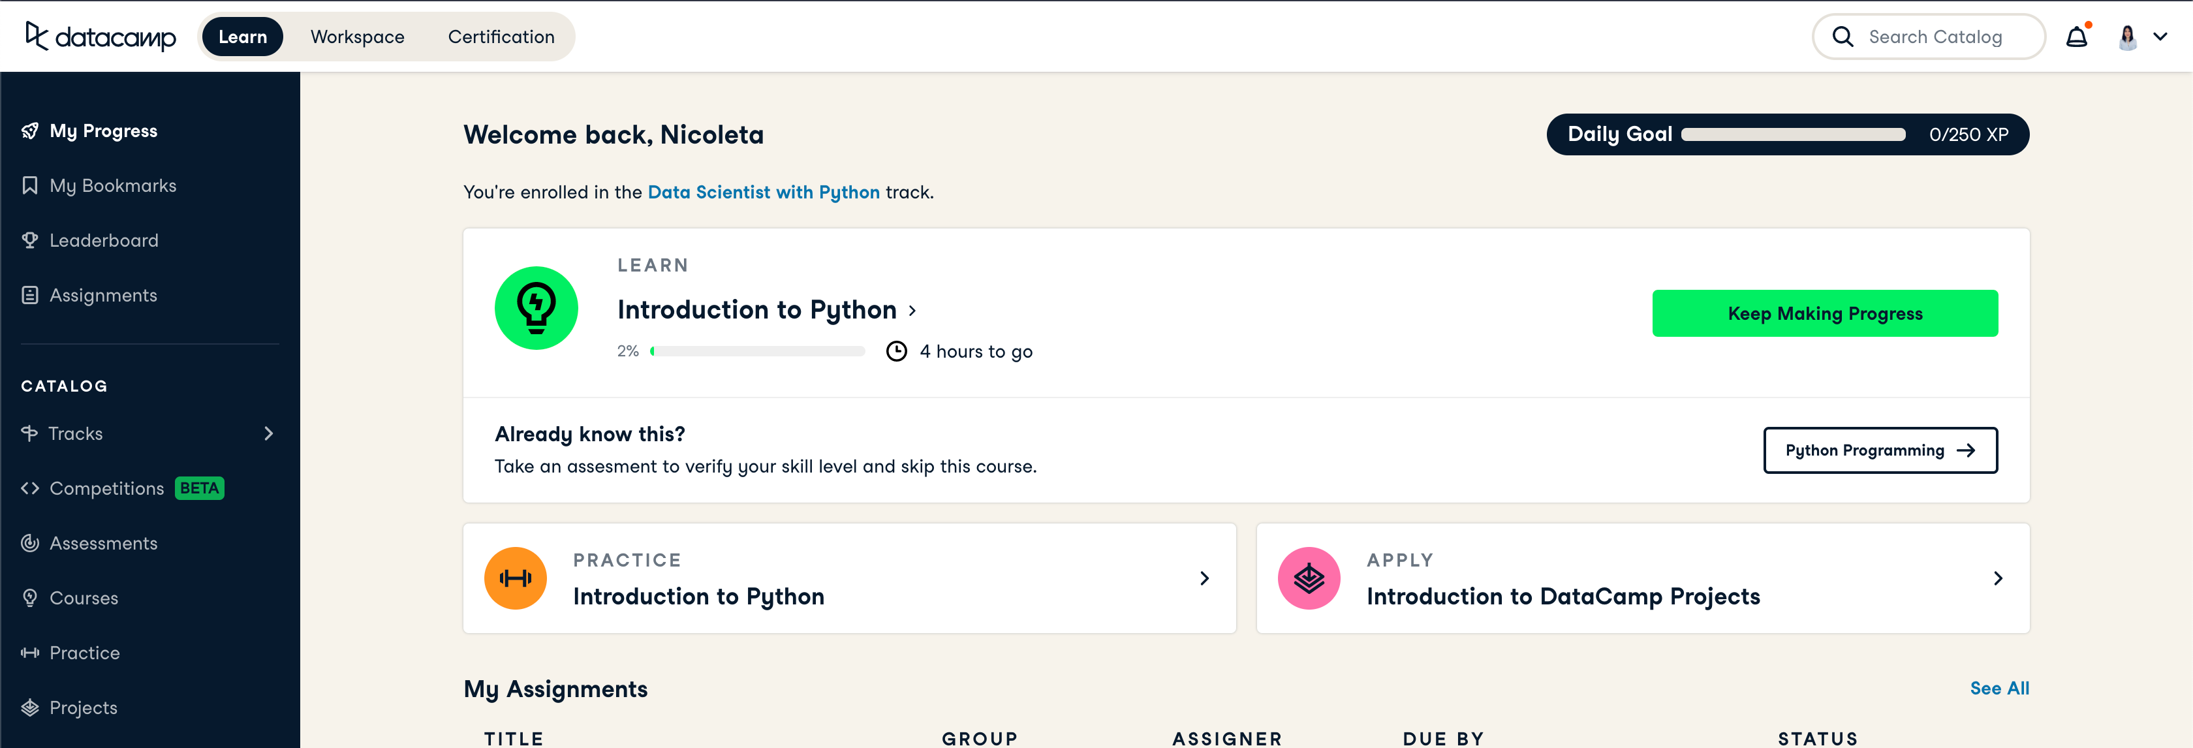Click the 0/250 XP text
Screen dimensions: 2193x748
point(1968,134)
